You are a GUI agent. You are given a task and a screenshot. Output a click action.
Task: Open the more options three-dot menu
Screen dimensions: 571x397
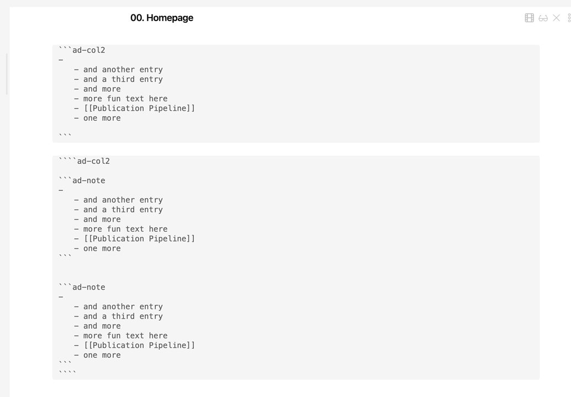click(x=569, y=17)
